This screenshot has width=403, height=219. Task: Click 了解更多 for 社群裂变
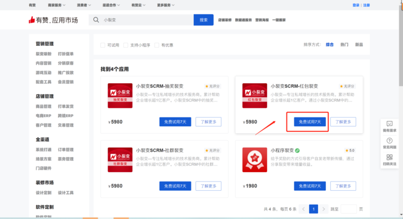[208, 186]
